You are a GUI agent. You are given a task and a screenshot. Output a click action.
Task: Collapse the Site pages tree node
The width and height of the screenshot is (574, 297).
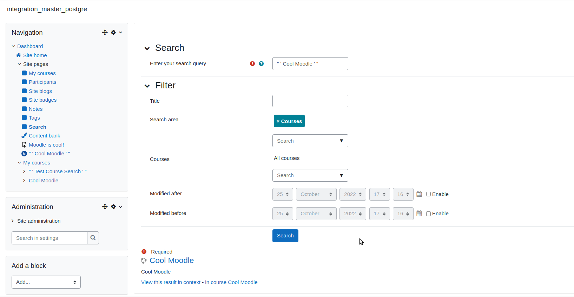pyautogui.click(x=19, y=64)
